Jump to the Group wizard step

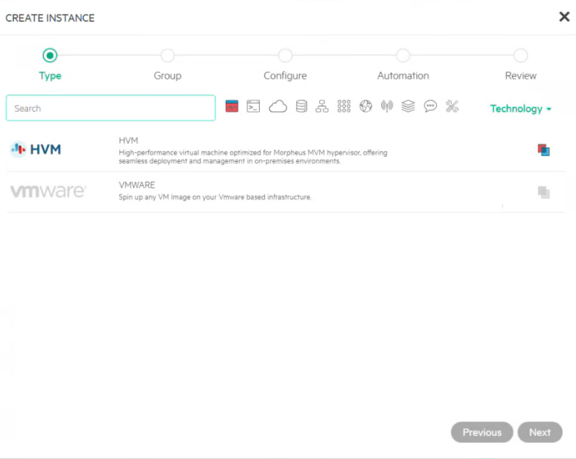[167, 55]
